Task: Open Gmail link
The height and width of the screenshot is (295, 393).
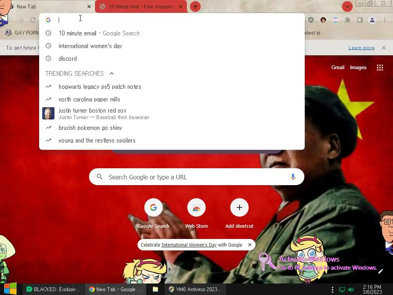Action: 338,67
